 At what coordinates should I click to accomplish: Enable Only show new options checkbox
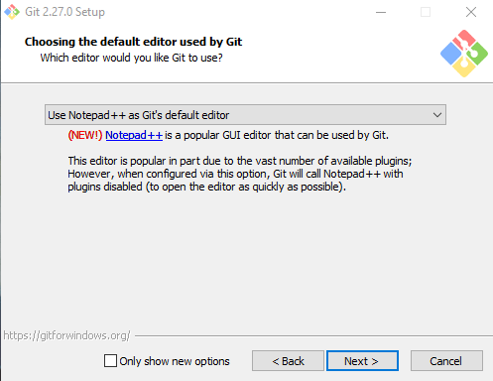coord(110,361)
